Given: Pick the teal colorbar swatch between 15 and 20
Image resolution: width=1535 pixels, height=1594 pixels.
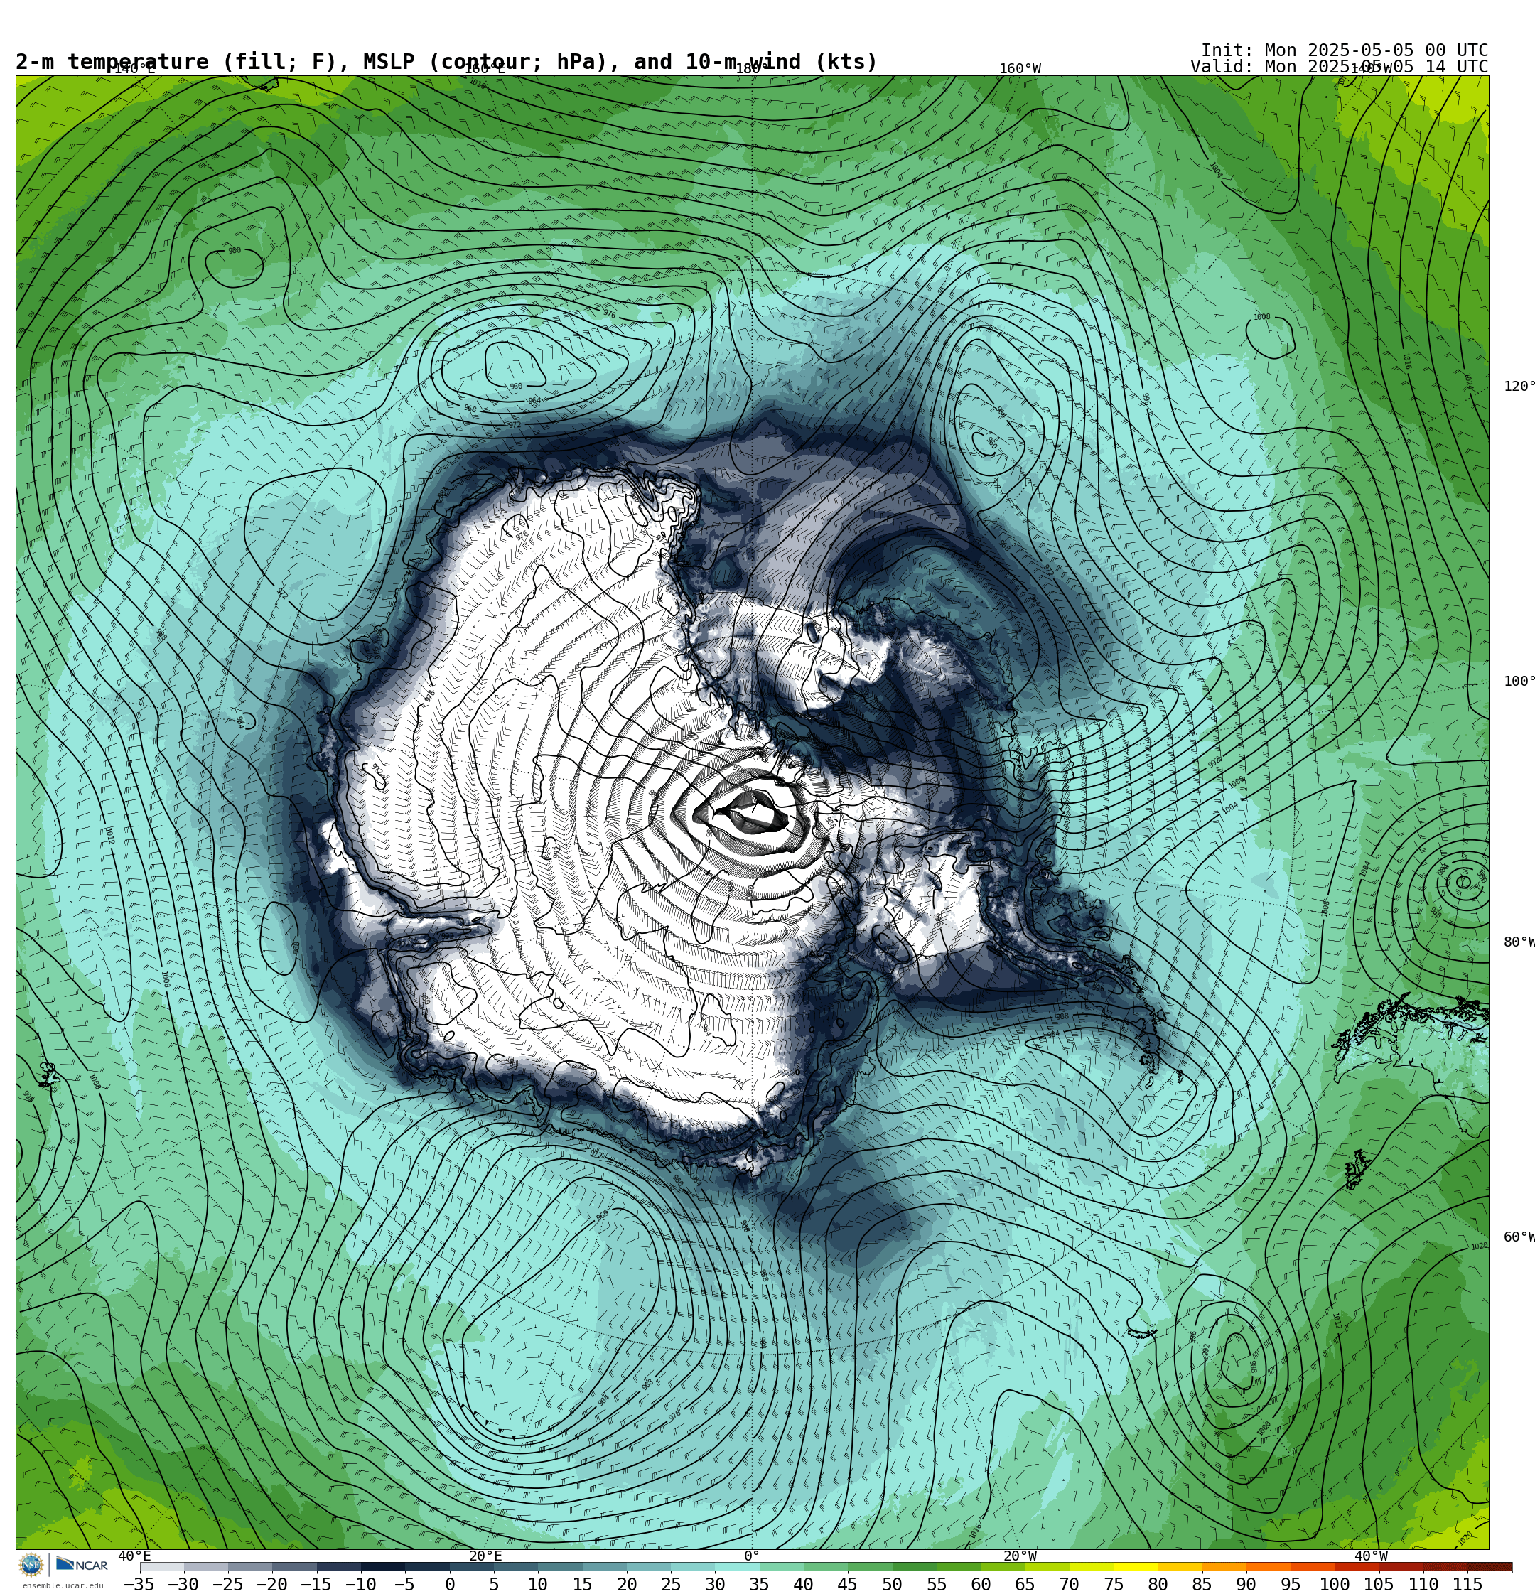Looking at the screenshot, I should (x=604, y=1566).
